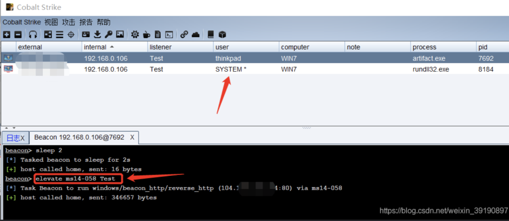Click 'sent: 346657 bytes' console line

click(x=81, y=197)
